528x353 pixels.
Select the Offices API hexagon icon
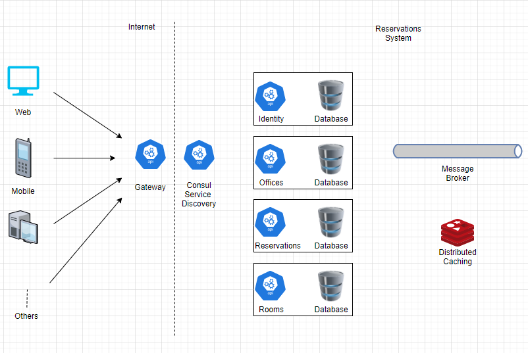coord(270,158)
